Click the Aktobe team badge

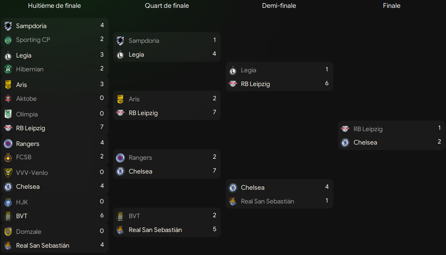(x=8, y=99)
